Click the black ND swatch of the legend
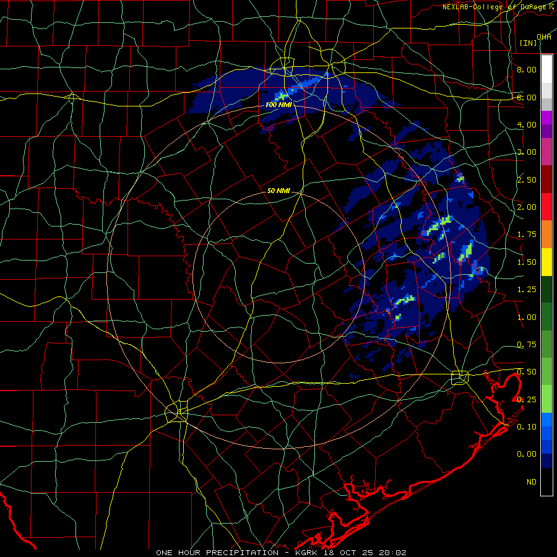 pos(546,481)
